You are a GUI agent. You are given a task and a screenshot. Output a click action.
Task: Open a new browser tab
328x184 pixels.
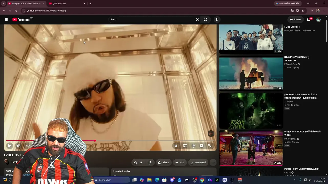(90, 4)
